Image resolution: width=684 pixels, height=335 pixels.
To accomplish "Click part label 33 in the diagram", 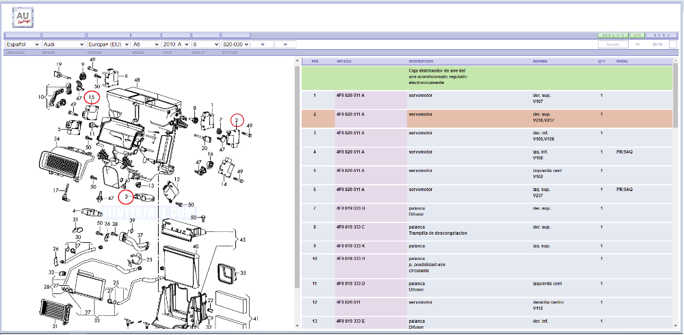I will point(96,320).
